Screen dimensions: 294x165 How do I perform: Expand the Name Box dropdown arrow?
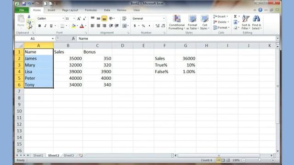pyautogui.click(x=53, y=38)
